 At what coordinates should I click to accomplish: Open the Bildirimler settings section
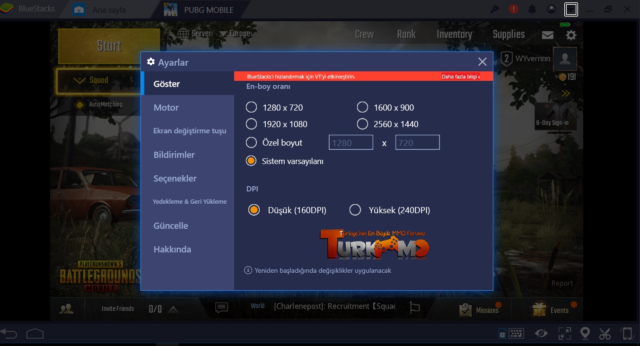point(174,155)
